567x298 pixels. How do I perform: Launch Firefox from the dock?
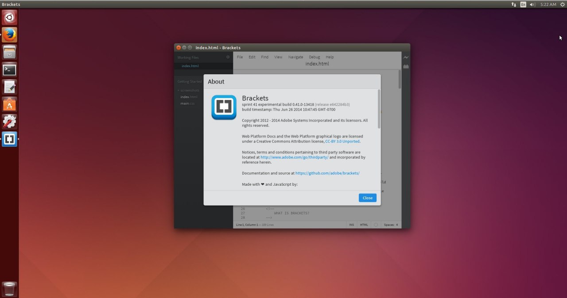9,34
